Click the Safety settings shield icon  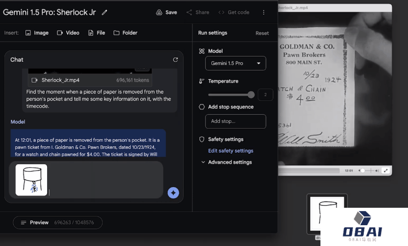click(x=201, y=139)
